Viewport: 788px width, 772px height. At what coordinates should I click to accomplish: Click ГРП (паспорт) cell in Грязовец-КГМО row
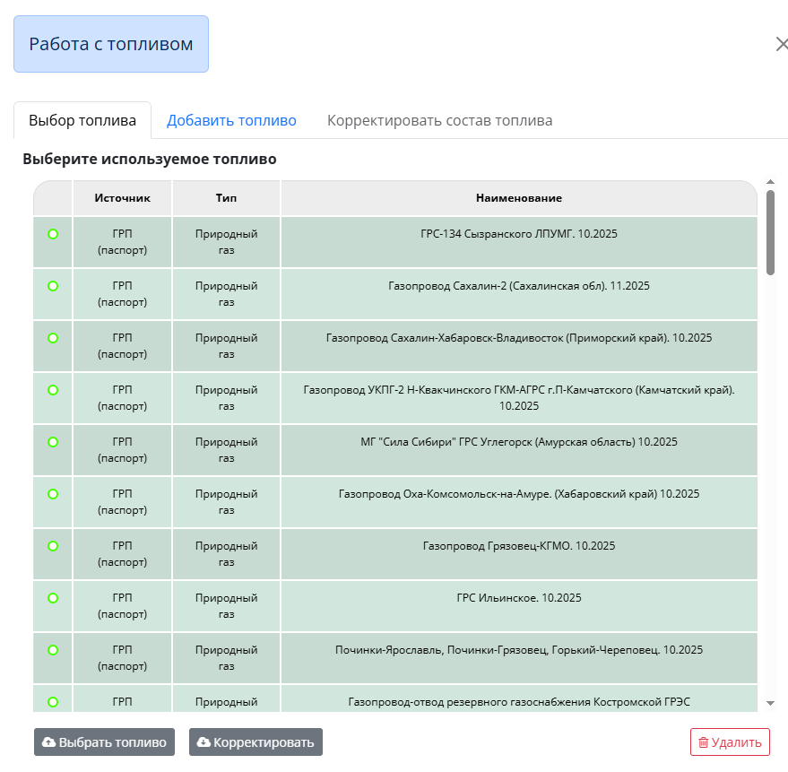pos(123,554)
